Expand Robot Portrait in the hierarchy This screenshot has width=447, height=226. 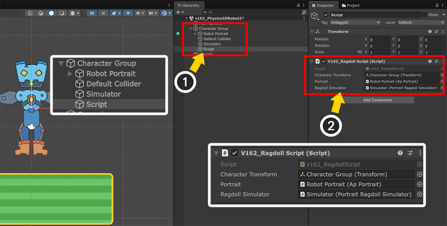tap(195, 34)
